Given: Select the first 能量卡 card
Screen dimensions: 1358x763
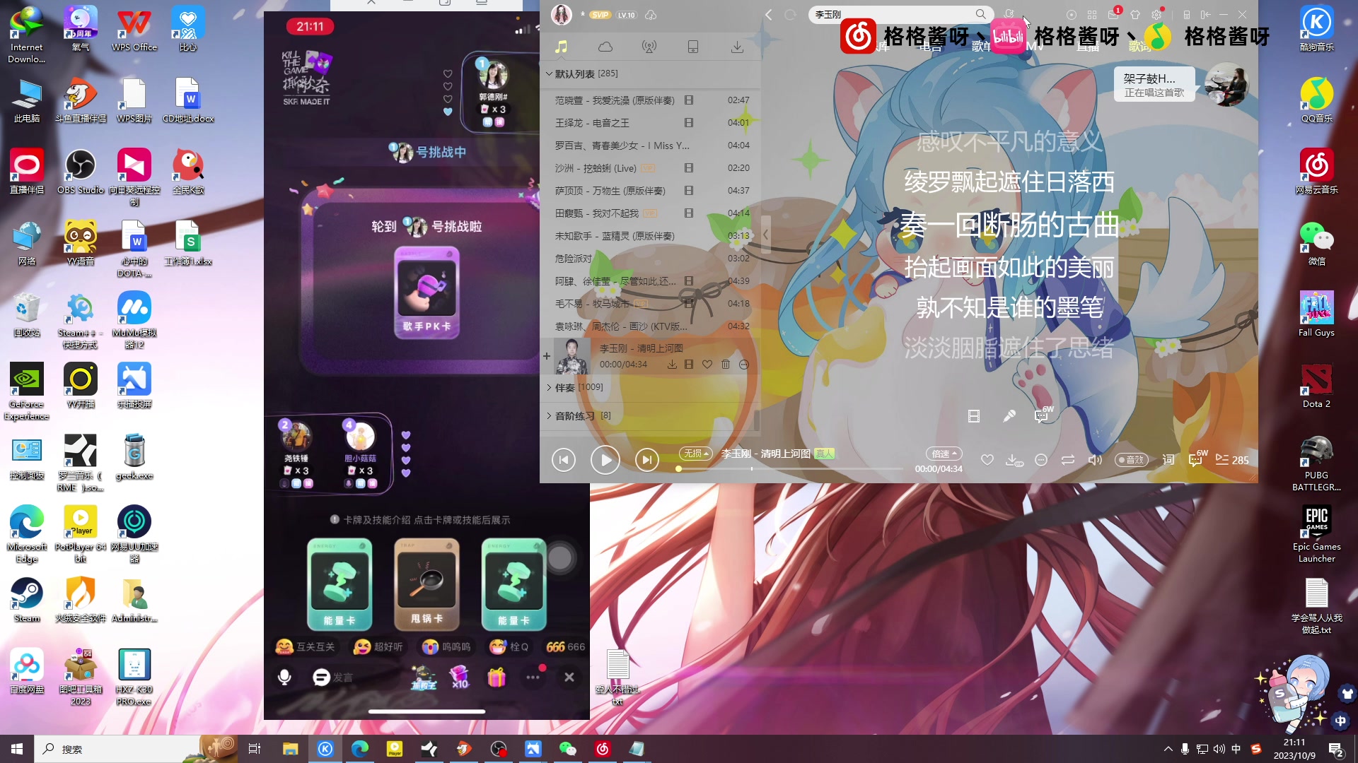Looking at the screenshot, I should click(x=339, y=584).
